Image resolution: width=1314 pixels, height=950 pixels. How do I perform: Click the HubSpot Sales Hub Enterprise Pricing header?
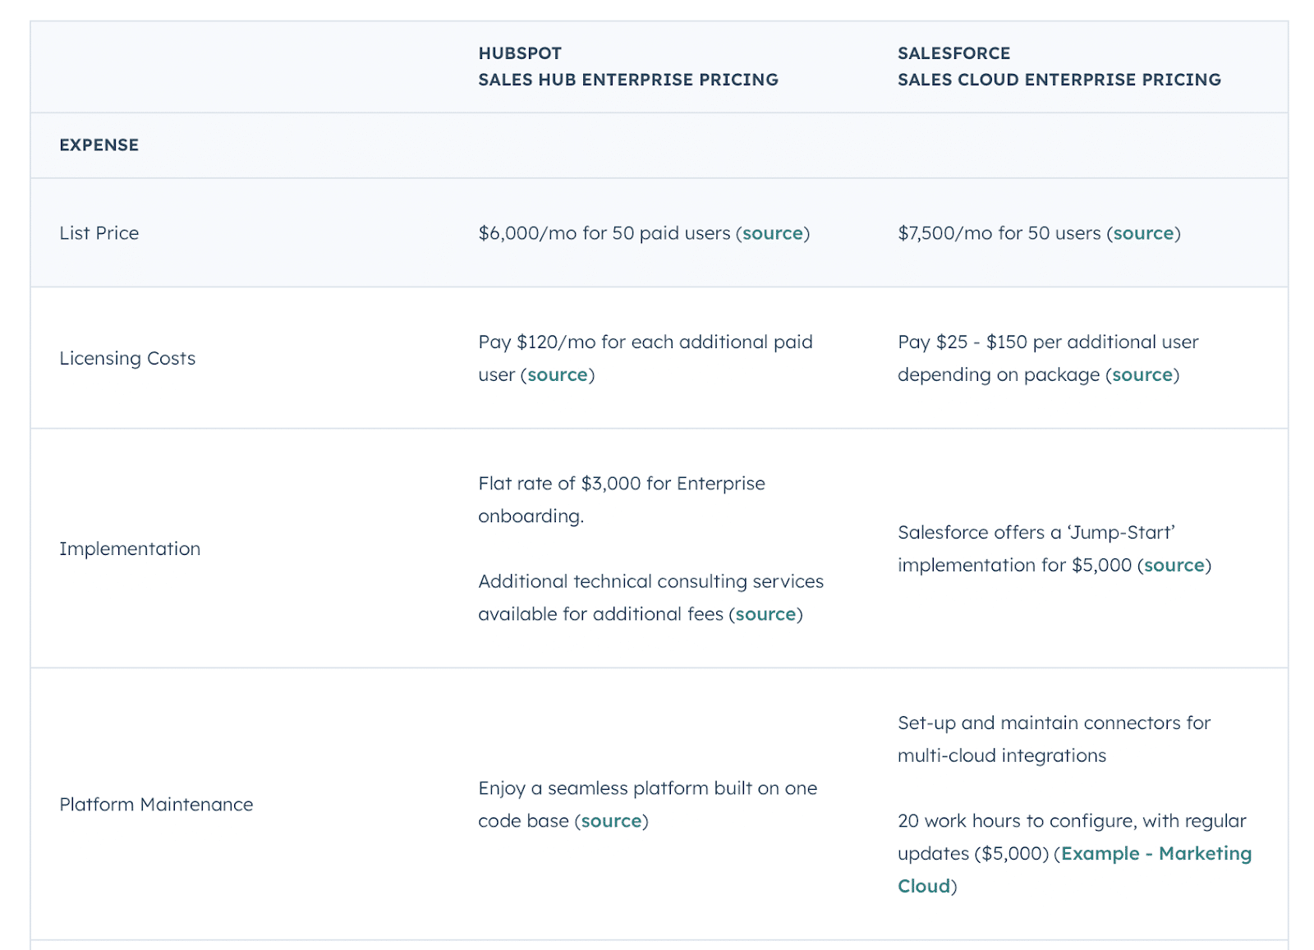(x=628, y=67)
